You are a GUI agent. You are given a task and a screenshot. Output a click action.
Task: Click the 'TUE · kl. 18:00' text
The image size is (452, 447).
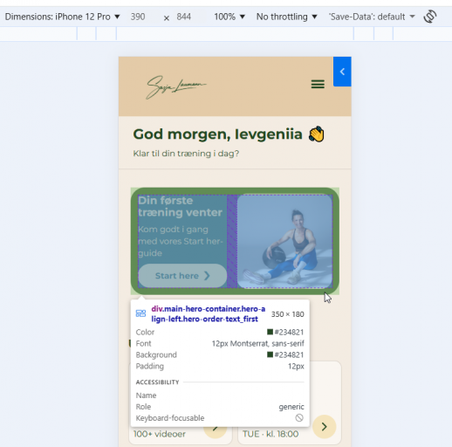pos(271,434)
